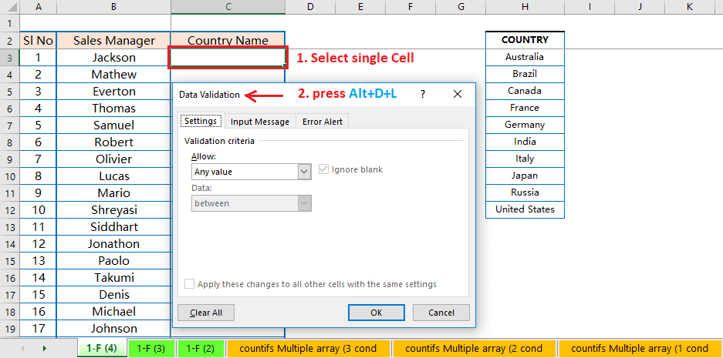Select column C header

(x=228, y=7)
